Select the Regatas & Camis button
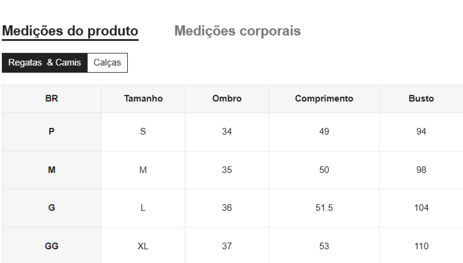463x263 pixels. click(44, 62)
